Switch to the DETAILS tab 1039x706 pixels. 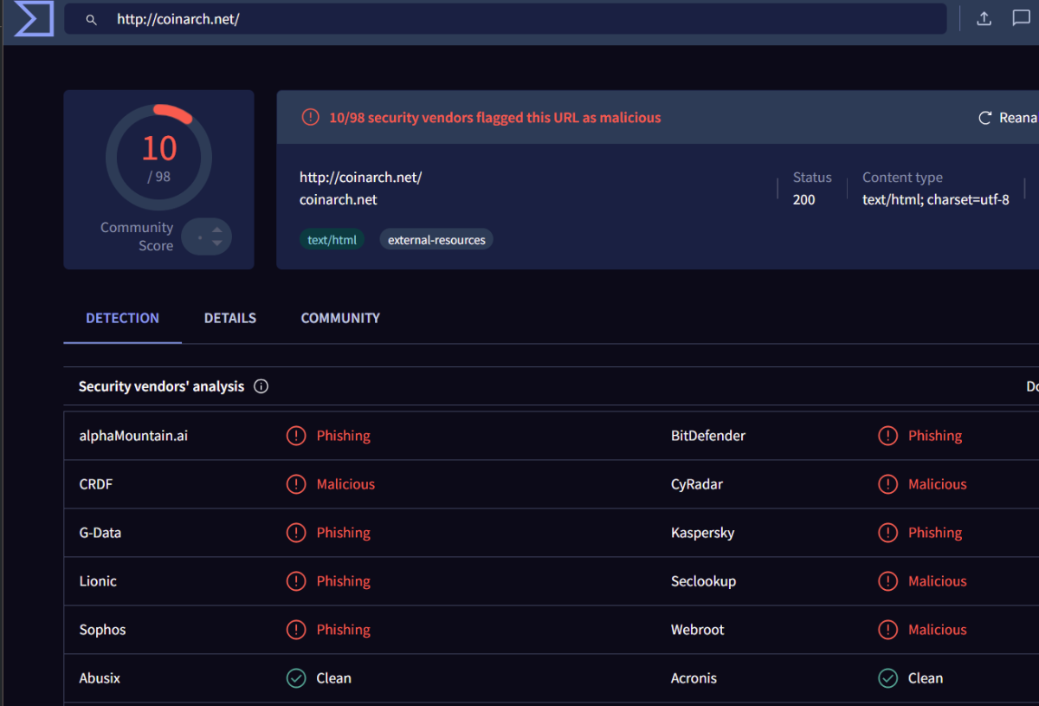point(229,318)
